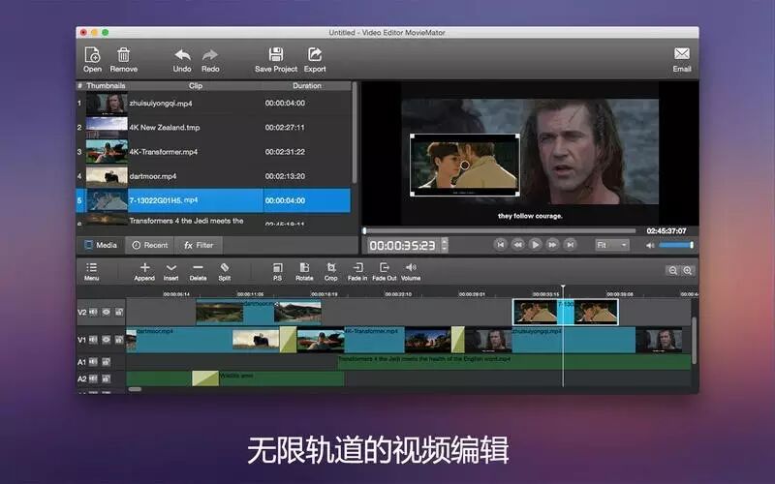The width and height of the screenshot is (775, 484).
Task: Click the timeline vertical scrollbar
Action: point(694,341)
